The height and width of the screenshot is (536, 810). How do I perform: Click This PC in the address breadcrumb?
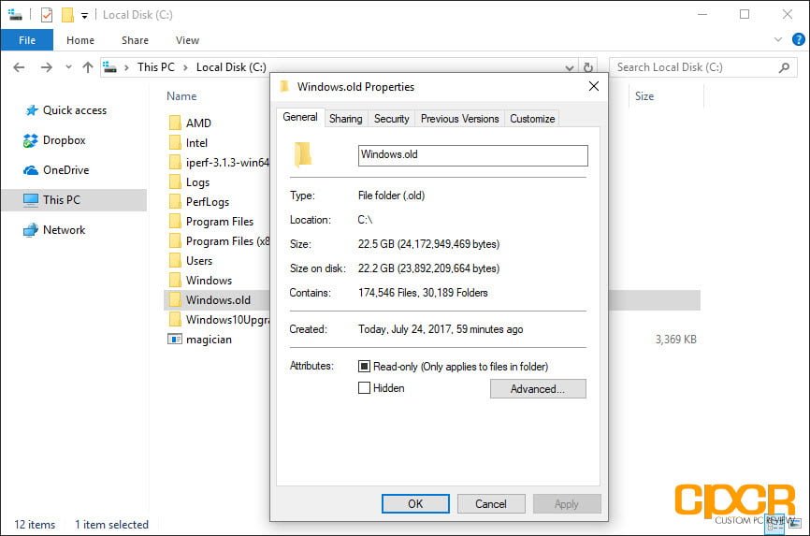click(x=155, y=67)
